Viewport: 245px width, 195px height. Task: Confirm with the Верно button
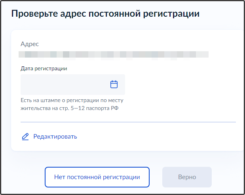point(187,177)
